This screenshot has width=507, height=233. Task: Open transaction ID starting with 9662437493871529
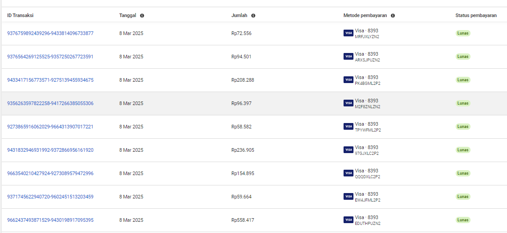click(x=50, y=220)
